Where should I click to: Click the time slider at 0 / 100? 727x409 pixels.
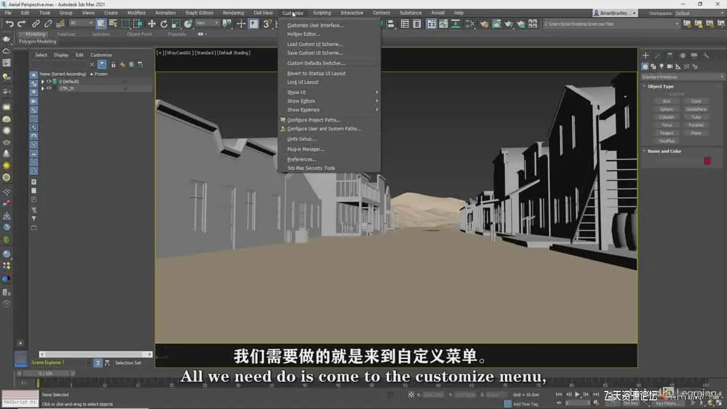pyautogui.click(x=45, y=373)
